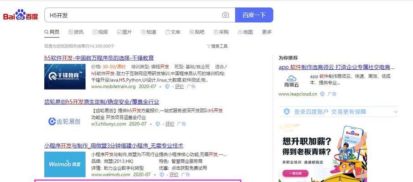Image resolution: width=413 pixels, height=182 pixels.
Task: Click 广告 label on 千锋教育 result
Action: (x=191, y=86)
